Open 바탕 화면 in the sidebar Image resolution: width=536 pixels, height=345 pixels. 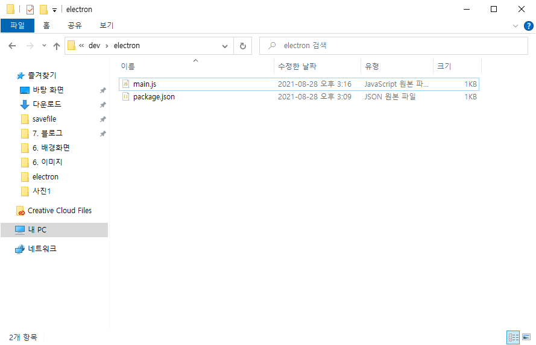(x=48, y=90)
